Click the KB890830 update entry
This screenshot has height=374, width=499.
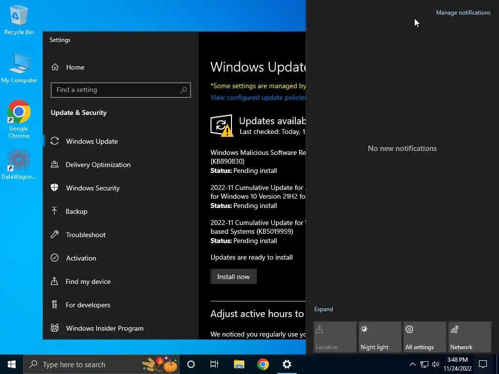pos(258,161)
